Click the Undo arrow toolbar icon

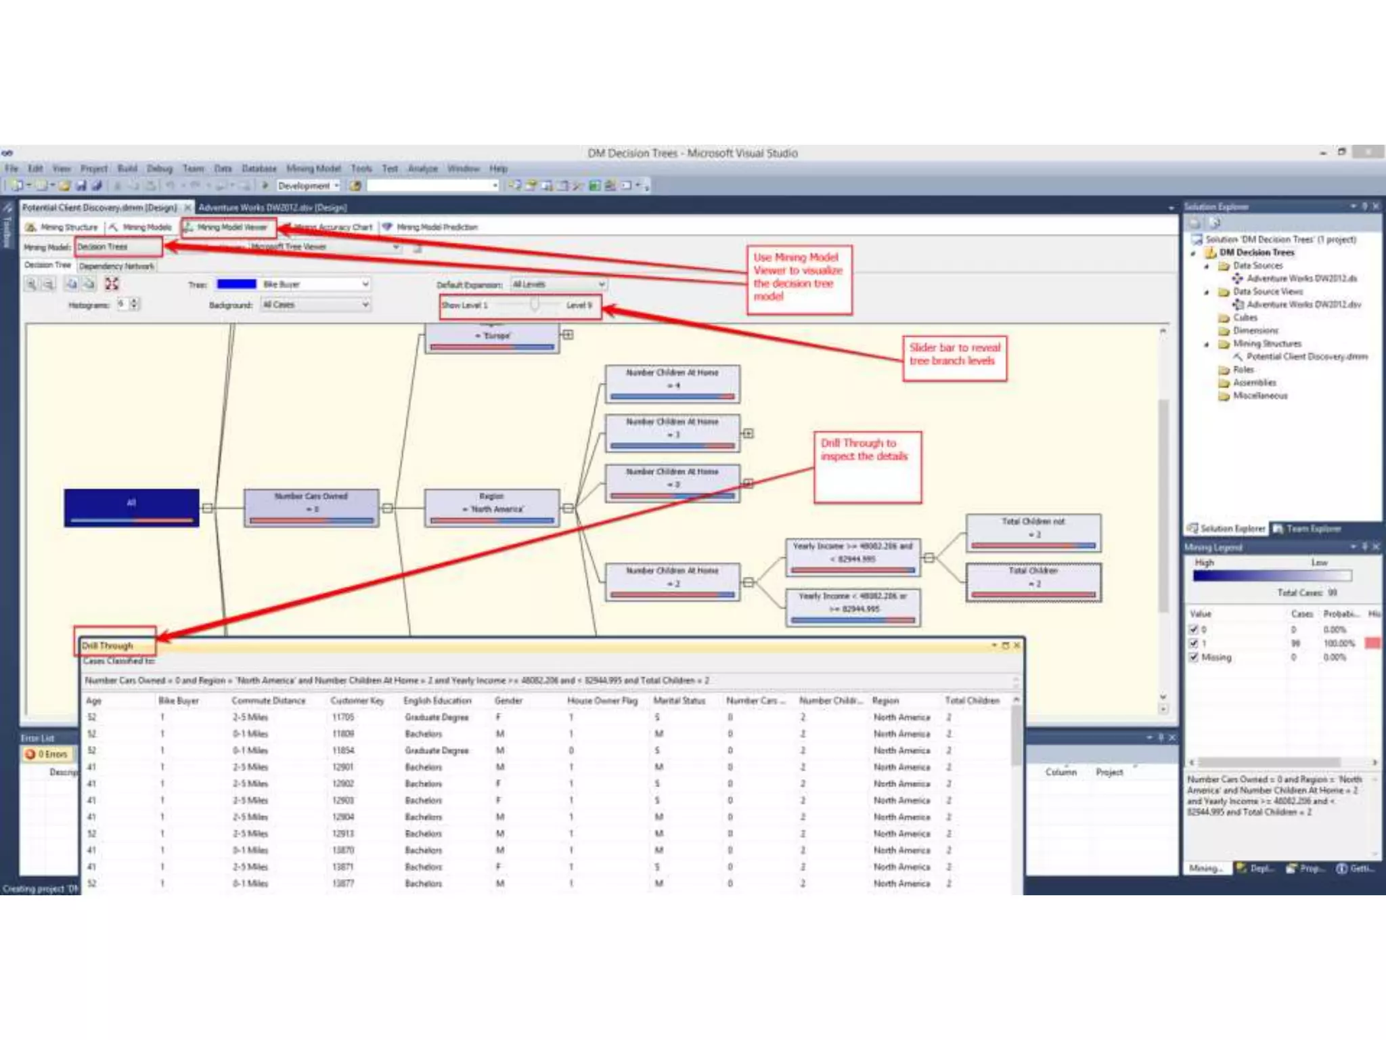[x=171, y=186]
